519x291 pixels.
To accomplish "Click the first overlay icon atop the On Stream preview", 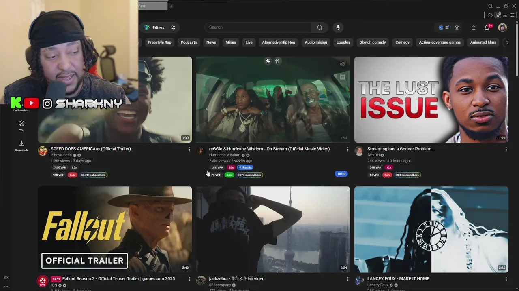I will point(268,61).
